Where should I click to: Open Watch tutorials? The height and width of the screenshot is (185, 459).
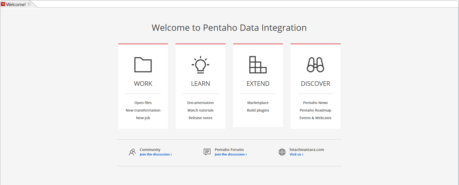(201, 110)
